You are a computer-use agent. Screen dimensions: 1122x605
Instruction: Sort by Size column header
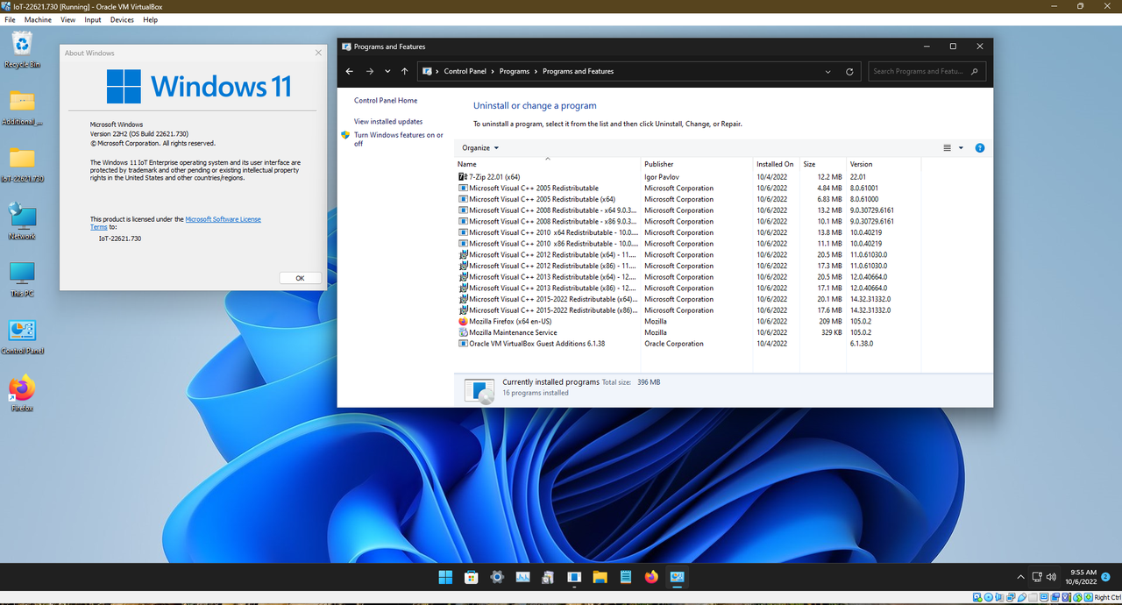tap(823, 164)
